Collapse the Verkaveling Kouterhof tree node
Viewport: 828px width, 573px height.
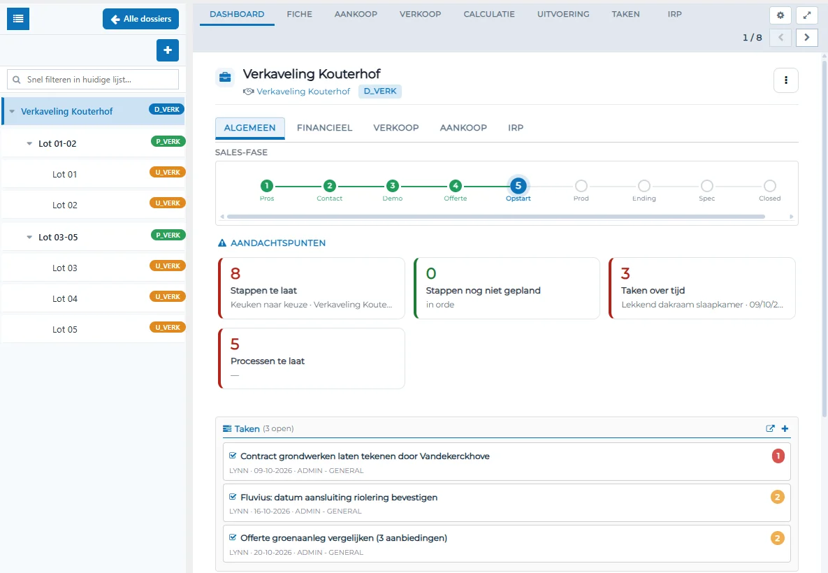(12, 111)
